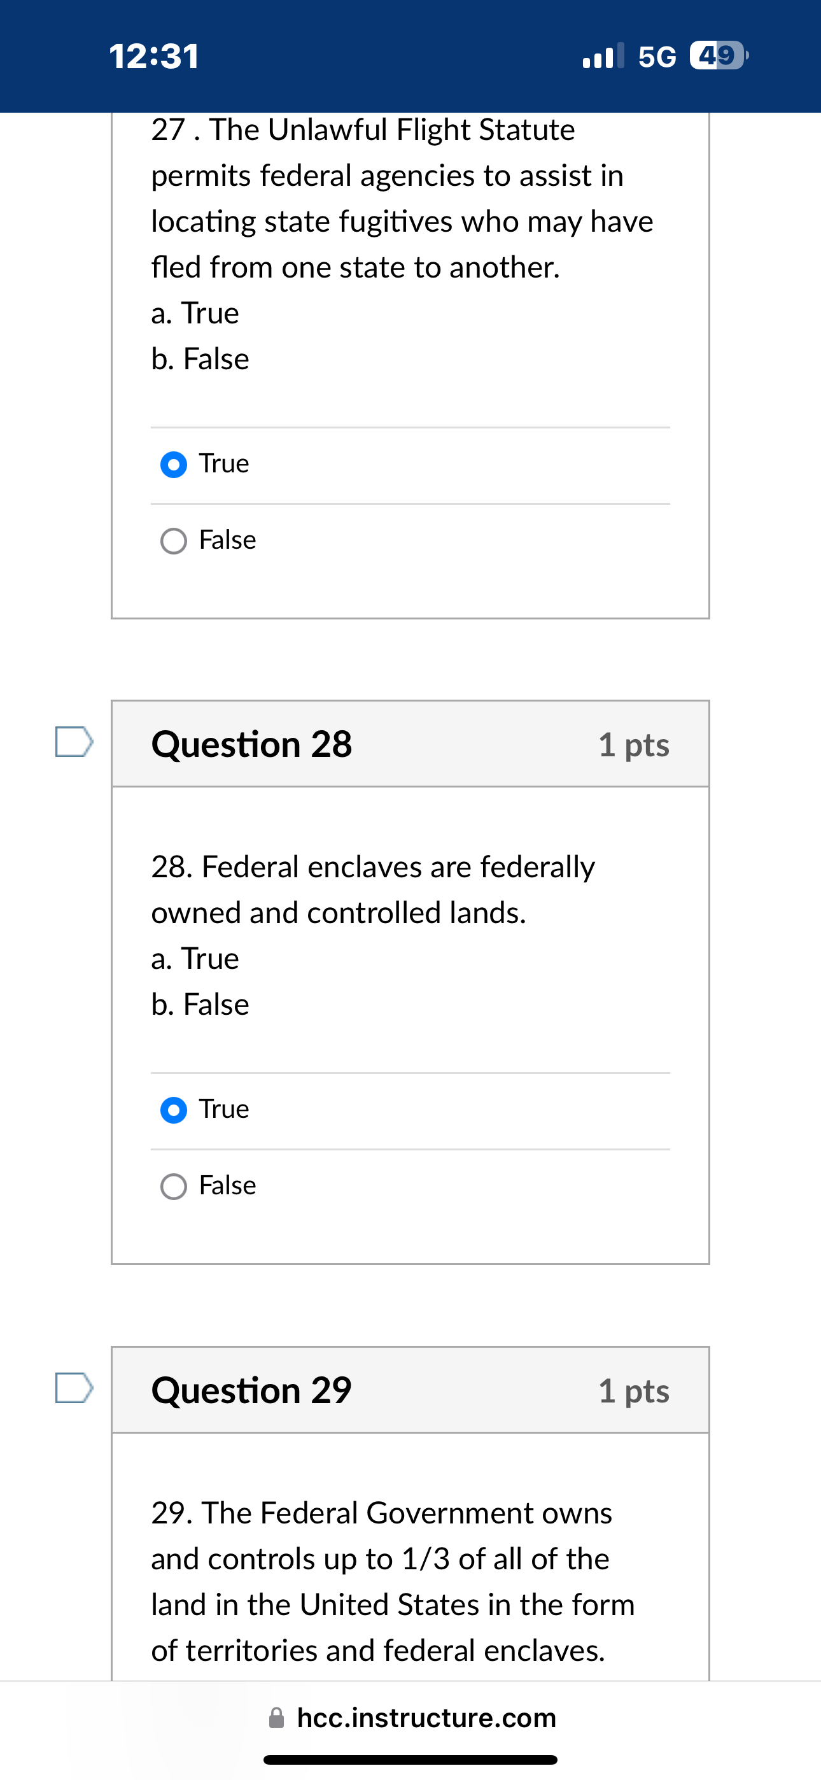Select True for question 28
Screen dimensions: 821x1780
tap(174, 1110)
